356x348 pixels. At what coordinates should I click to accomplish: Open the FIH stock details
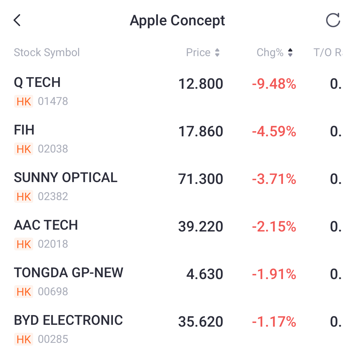point(24,130)
